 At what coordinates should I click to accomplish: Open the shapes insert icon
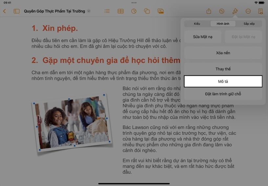coord(147,11)
